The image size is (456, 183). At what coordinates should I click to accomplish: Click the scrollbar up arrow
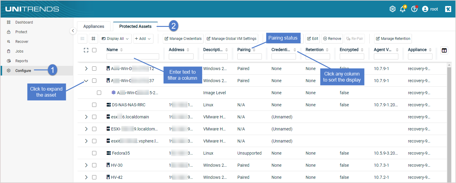point(450,65)
